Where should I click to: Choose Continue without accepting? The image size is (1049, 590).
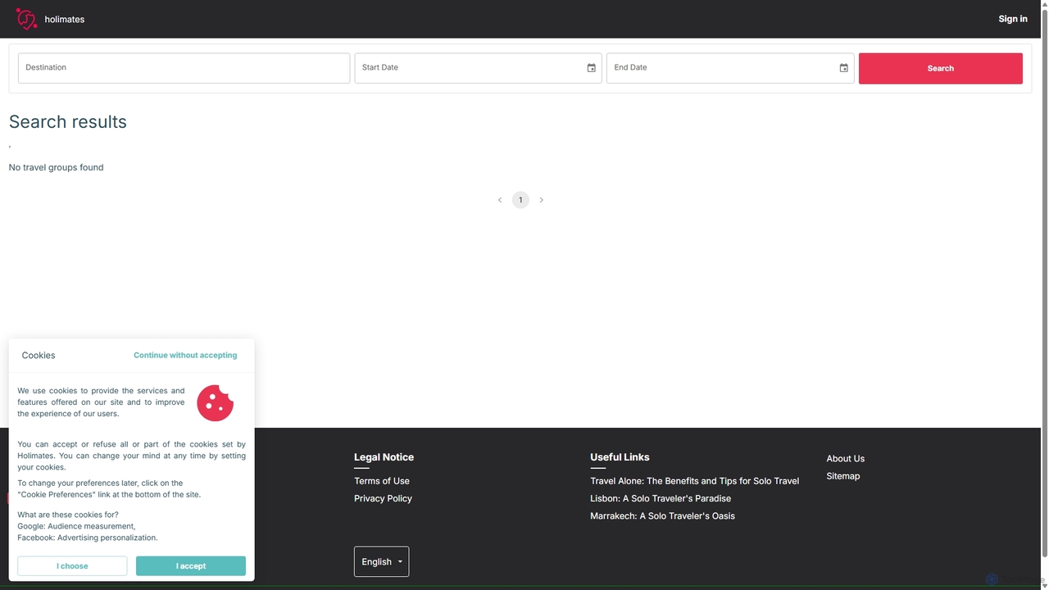185,356
